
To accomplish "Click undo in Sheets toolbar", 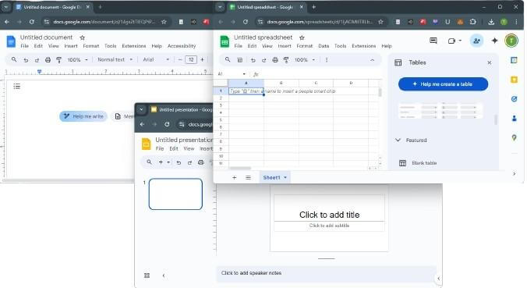I will [253, 60].
